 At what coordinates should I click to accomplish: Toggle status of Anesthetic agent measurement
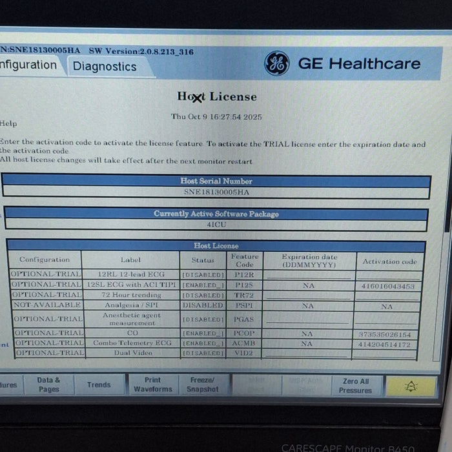203,320
